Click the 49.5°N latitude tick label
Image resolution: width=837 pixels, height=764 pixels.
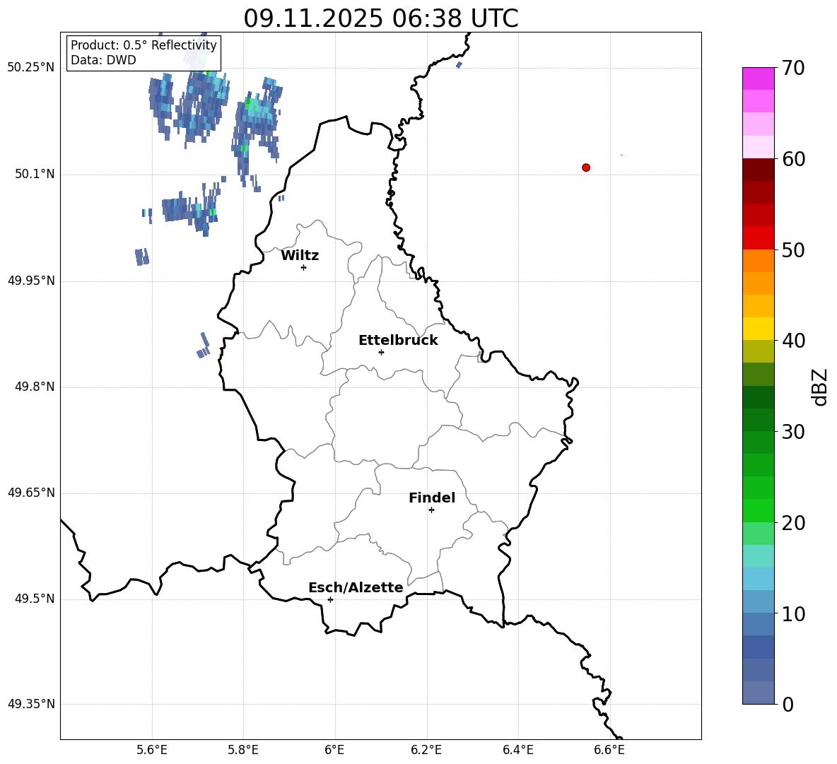coord(35,599)
